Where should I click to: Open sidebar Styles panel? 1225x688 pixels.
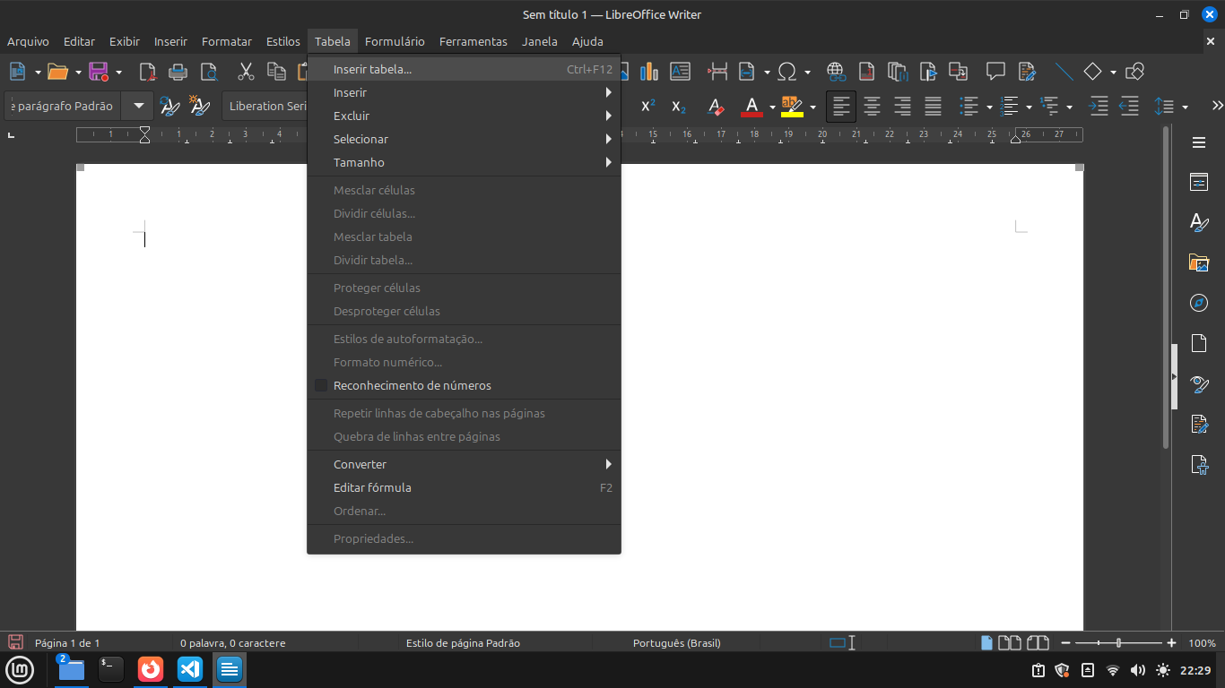coord(1199,222)
